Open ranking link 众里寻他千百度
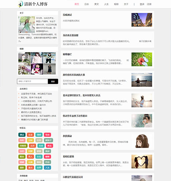Viewport: 171px width, 181px height. pos(36,94)
